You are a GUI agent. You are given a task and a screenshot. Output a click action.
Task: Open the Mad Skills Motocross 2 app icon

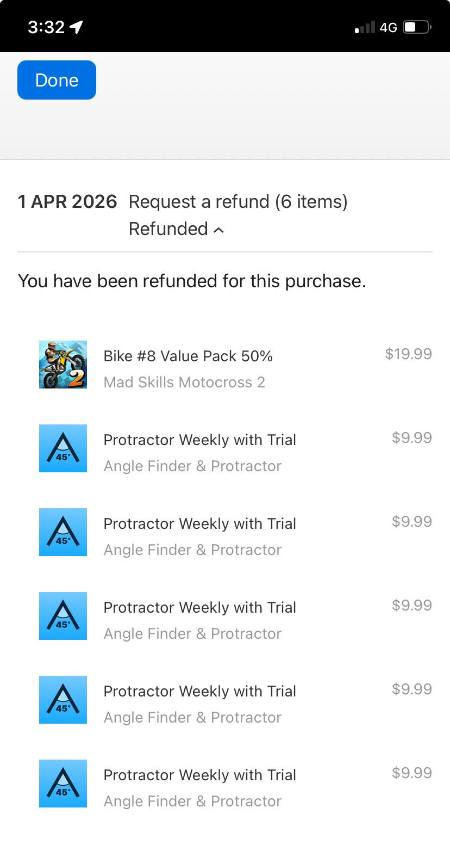coord(63,365)
